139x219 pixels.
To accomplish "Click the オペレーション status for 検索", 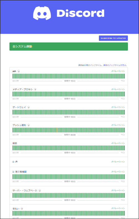I will (118, 143).
